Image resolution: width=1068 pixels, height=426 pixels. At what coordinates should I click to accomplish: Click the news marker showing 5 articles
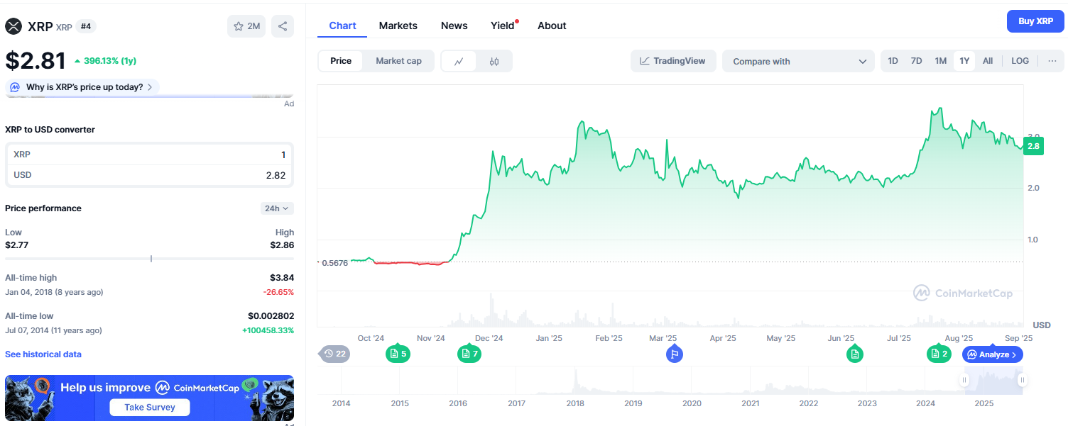[398, 354]
